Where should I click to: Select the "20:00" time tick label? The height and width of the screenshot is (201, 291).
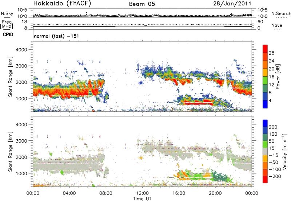[215, 193]
